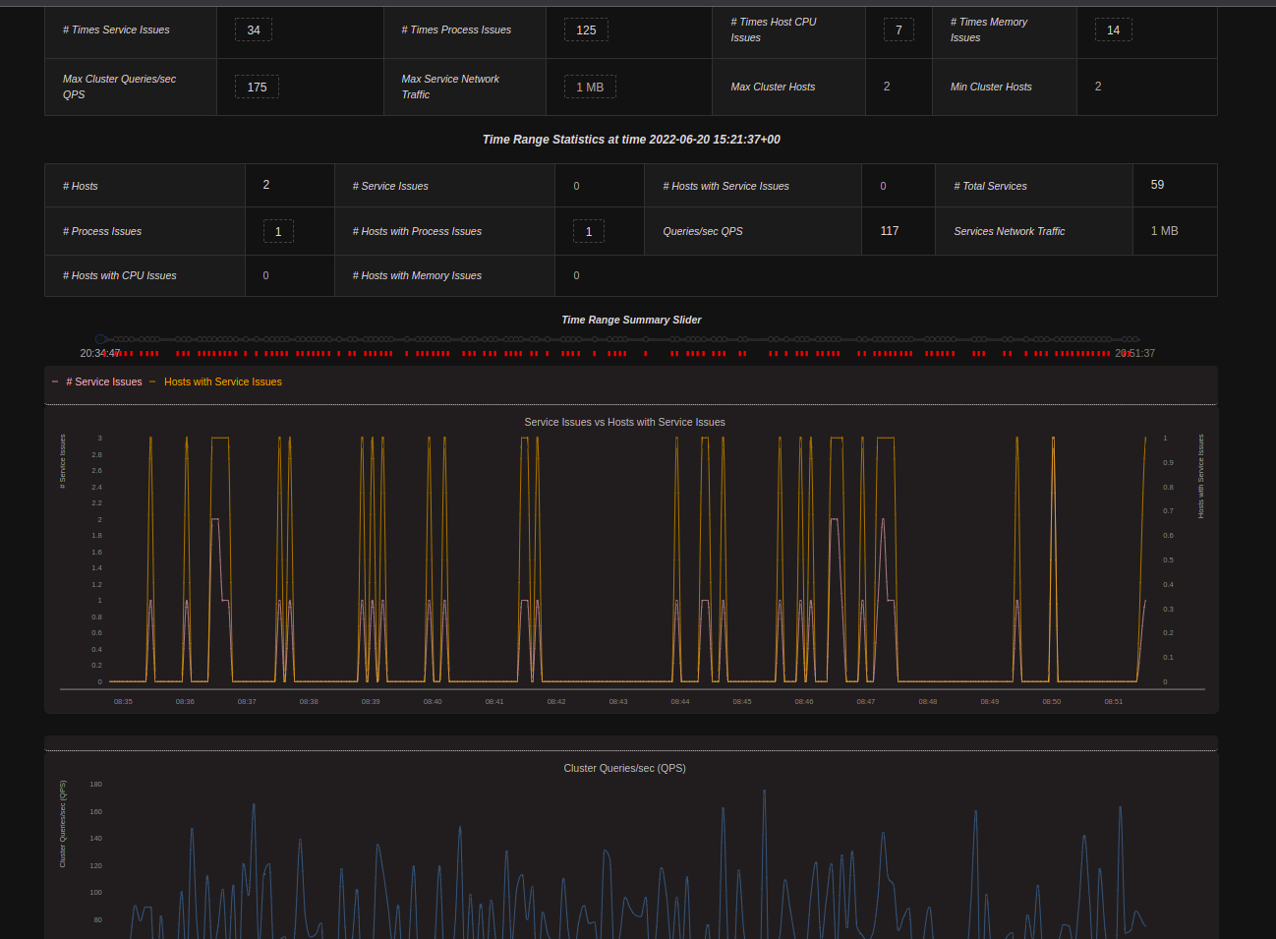
Task: Click the Max Cluster Hosts label
Action: point(773,87)
